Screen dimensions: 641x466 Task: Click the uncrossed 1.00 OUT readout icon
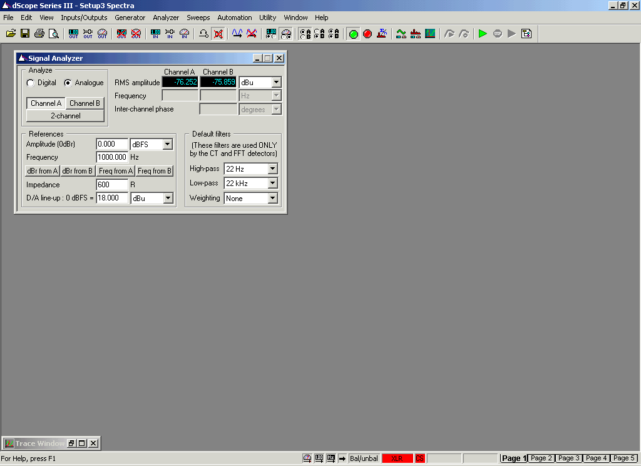(x=74, y=34)
